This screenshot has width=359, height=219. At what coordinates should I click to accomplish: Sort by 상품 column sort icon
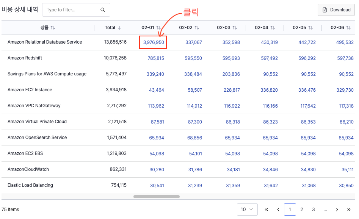click(x=53, y=28)
